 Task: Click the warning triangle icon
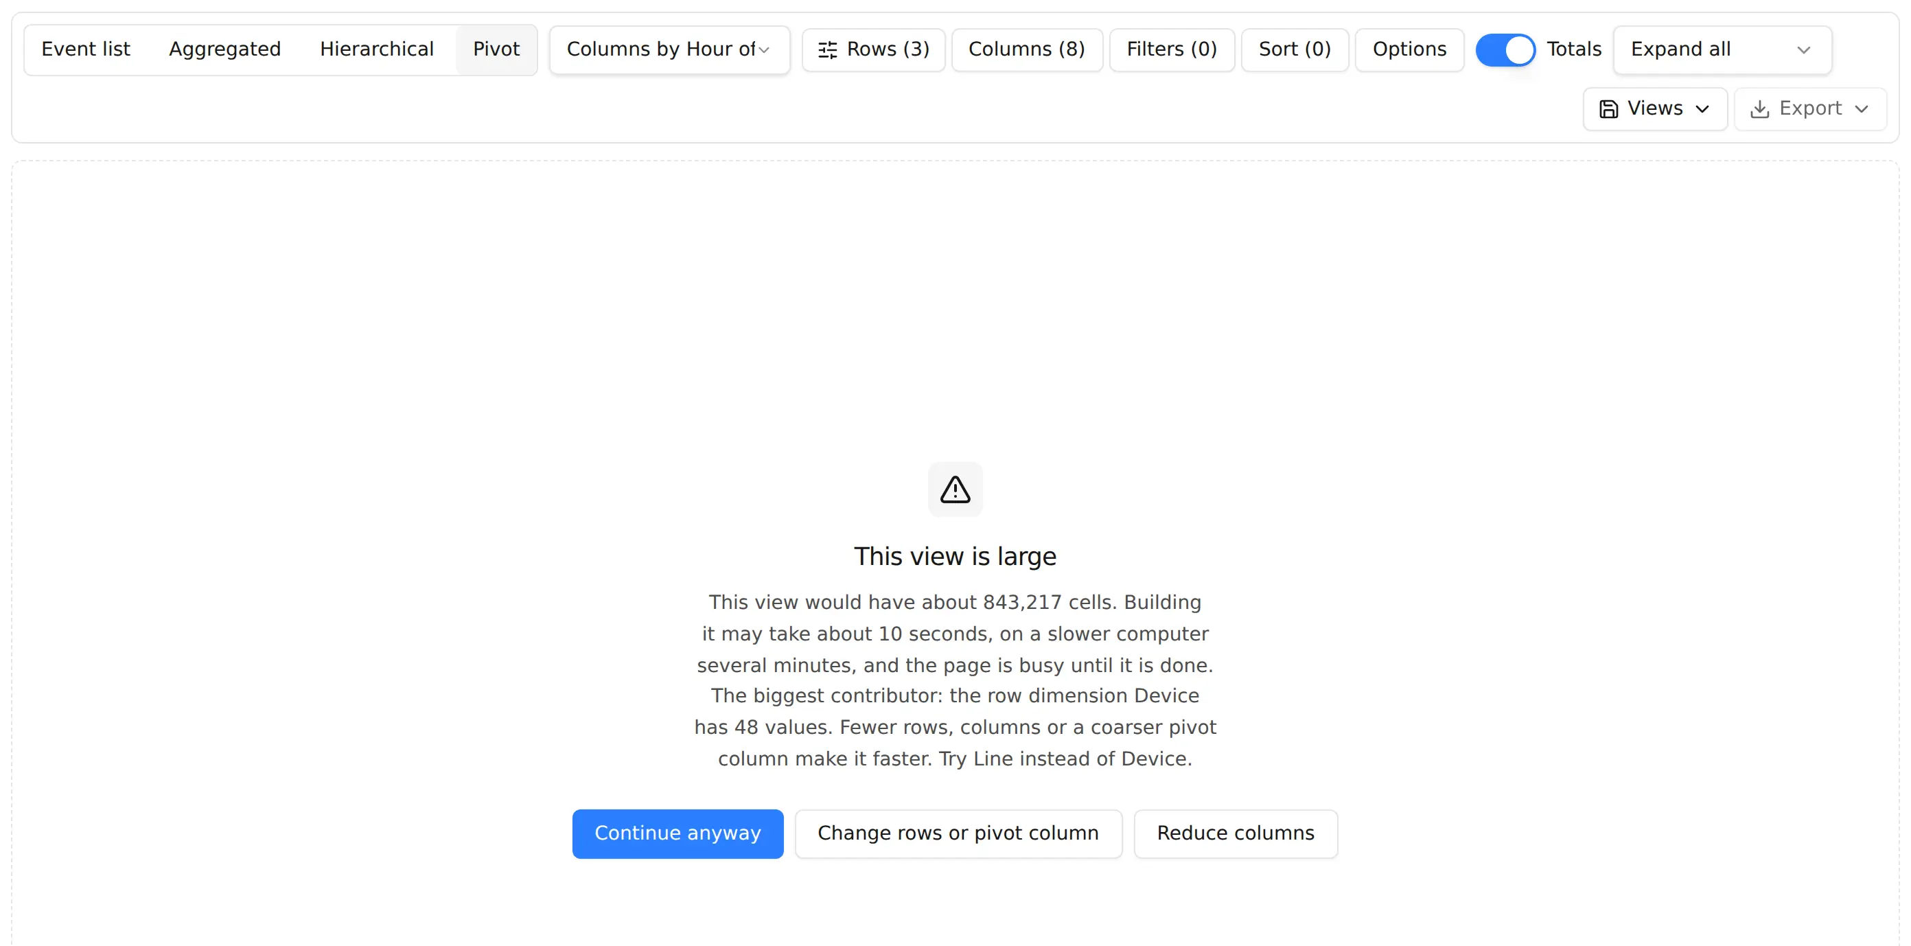[x=955, y=489]
